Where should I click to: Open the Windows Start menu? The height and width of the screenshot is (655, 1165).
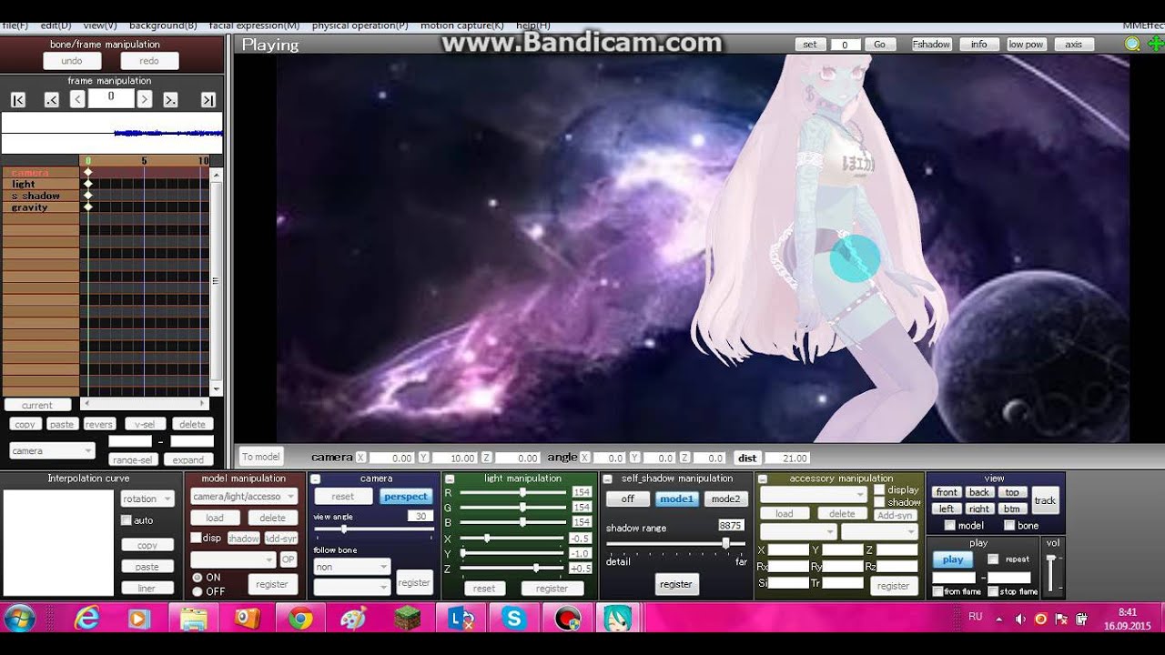19,619
